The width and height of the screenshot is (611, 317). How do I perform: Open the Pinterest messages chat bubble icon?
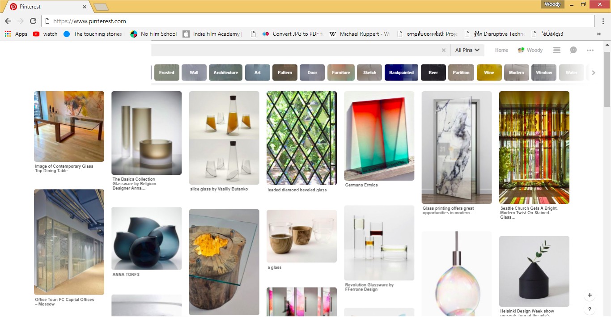click(573, 50)
